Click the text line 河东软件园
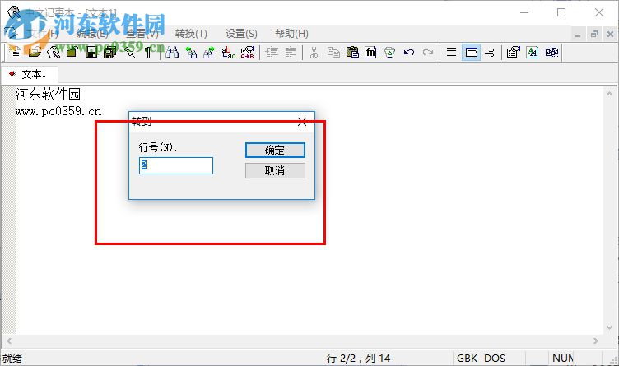The image size is (619, 366). pos(48,95)
